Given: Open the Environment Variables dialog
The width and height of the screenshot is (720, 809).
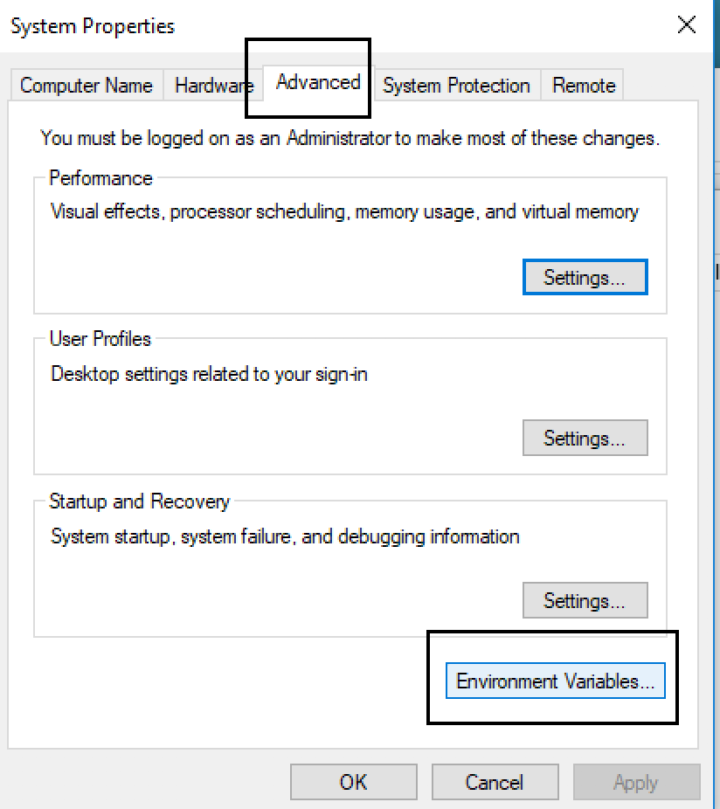Looking at the screenshot, I should [555, 681].
